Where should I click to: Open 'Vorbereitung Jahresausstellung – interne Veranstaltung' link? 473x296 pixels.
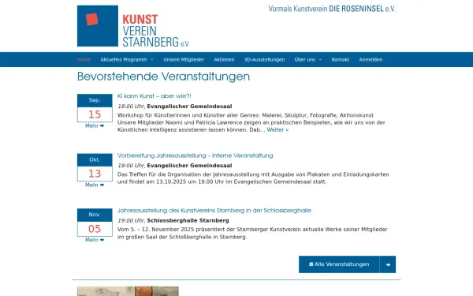(196, 155)
